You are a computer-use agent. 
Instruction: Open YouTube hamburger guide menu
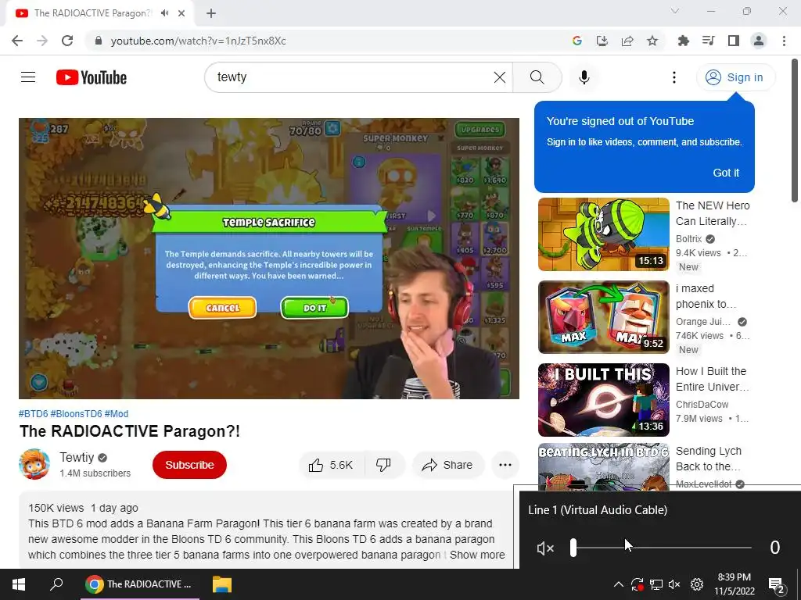(28, 77)
